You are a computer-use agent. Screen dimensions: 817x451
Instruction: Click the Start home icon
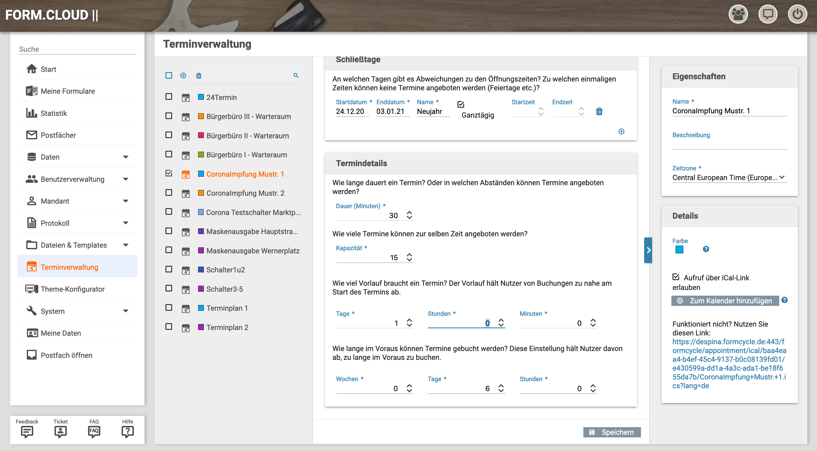32,69
